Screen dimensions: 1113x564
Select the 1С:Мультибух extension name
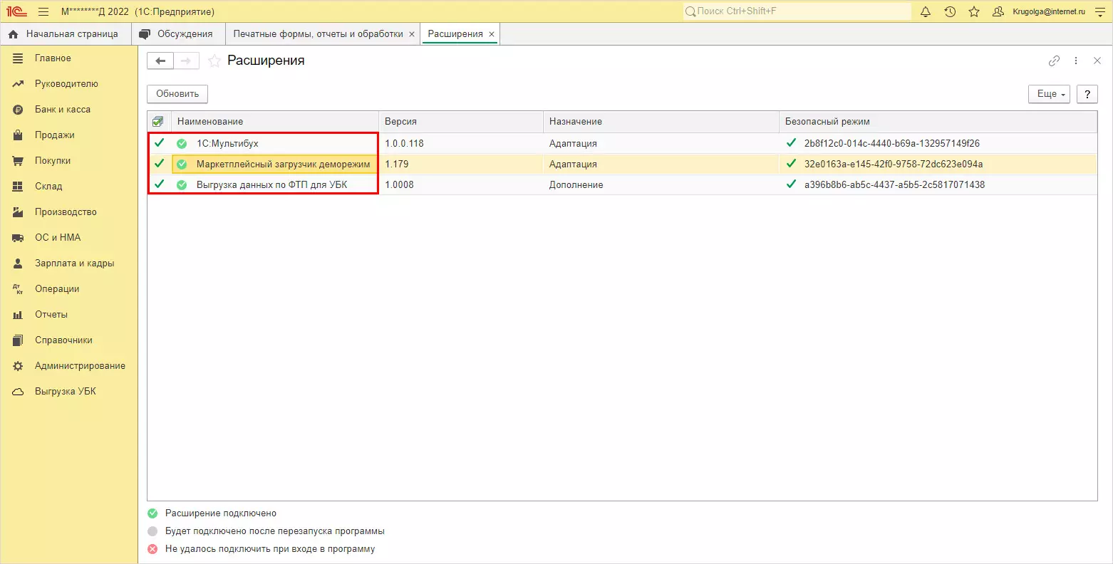click(x=227, y=143)
